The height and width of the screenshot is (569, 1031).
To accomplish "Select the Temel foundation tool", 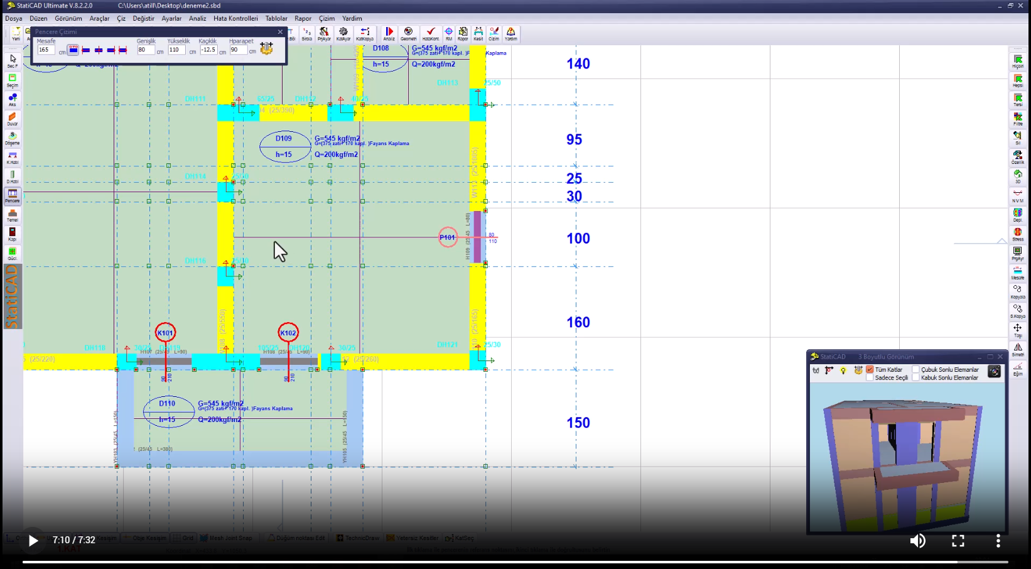I will pyautogui.click(x=12, y=215).
